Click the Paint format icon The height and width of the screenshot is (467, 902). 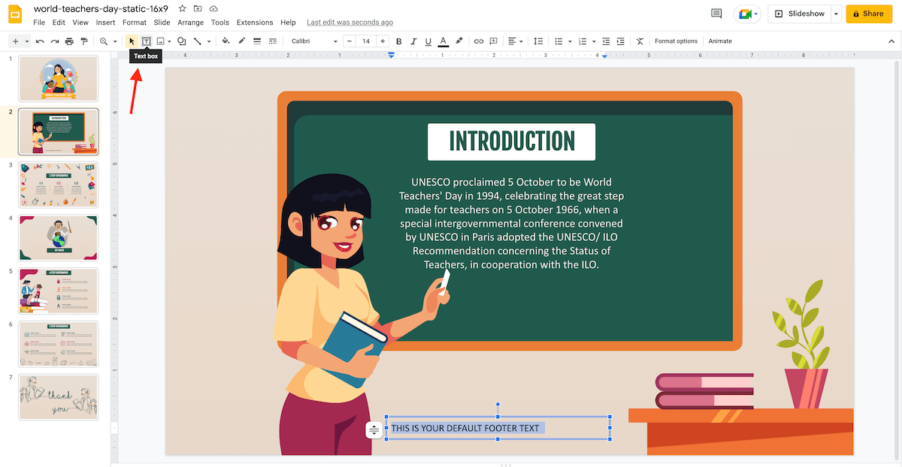coord(83,41)
